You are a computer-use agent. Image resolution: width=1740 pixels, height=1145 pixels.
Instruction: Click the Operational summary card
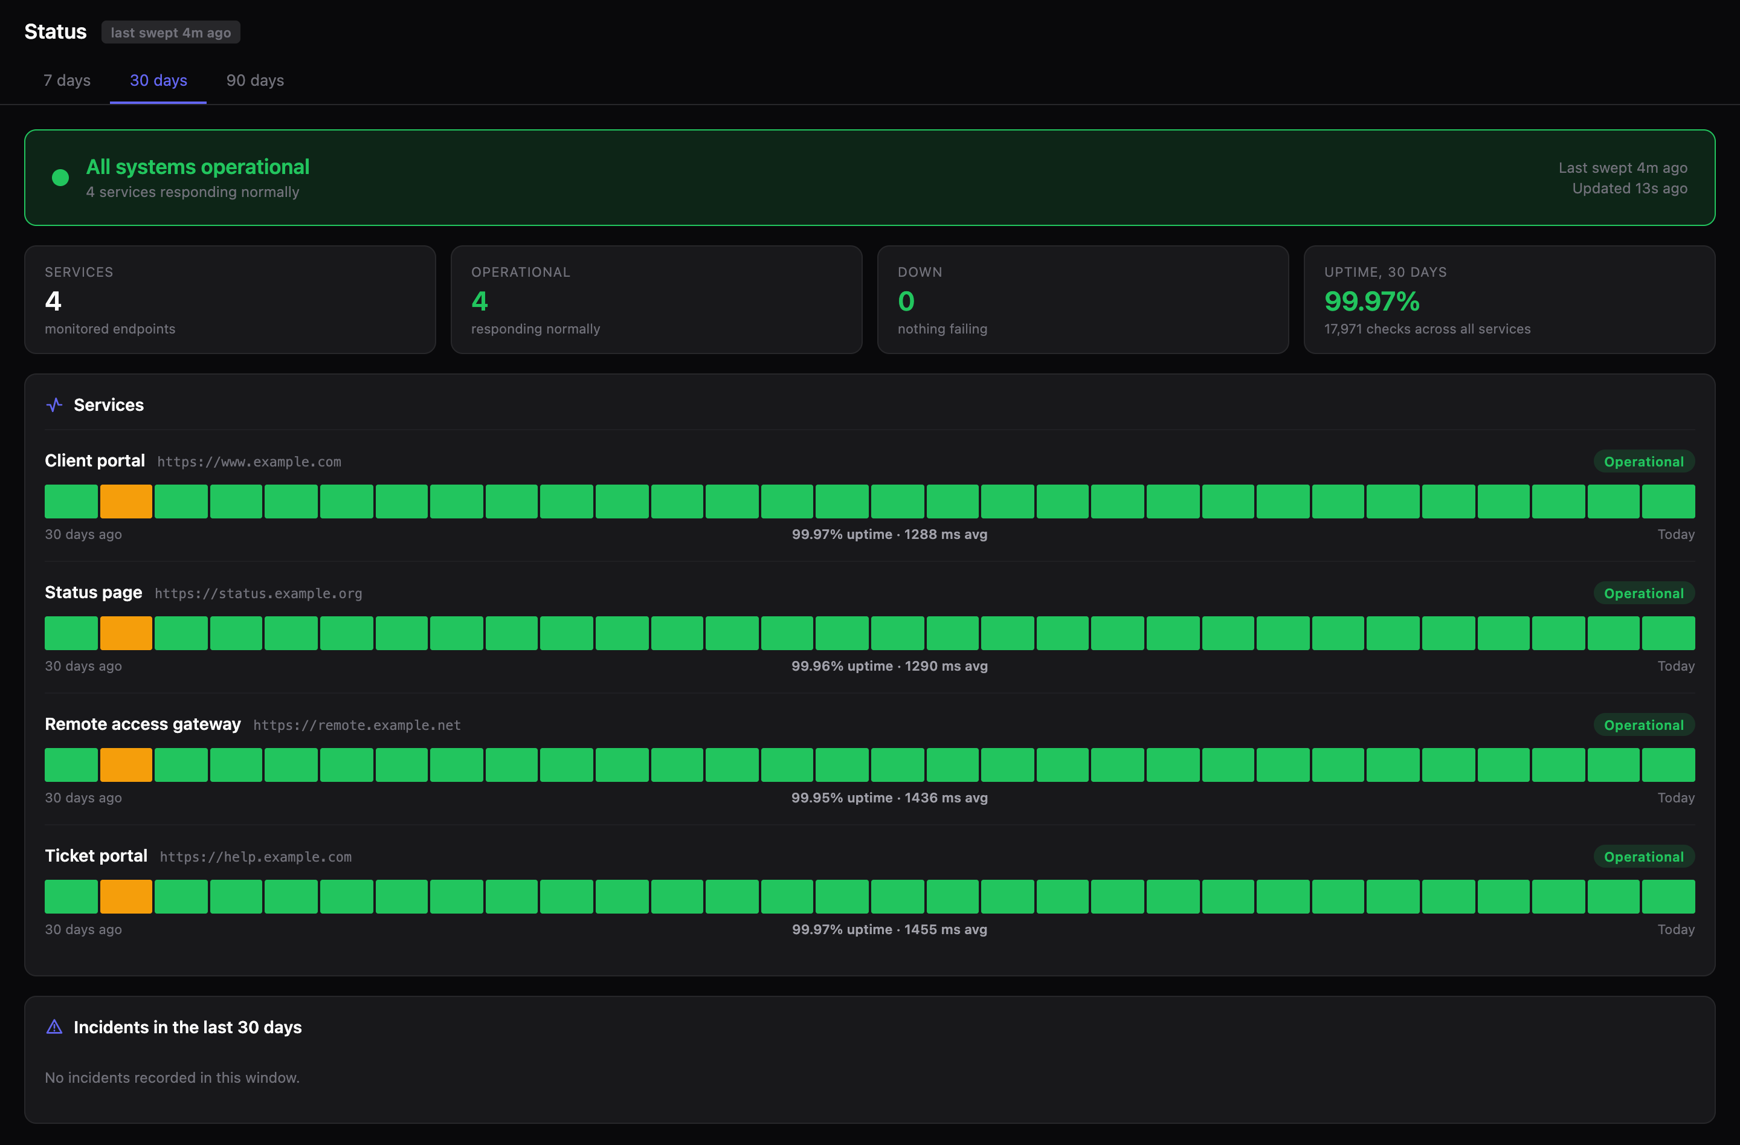pos(657,300)
